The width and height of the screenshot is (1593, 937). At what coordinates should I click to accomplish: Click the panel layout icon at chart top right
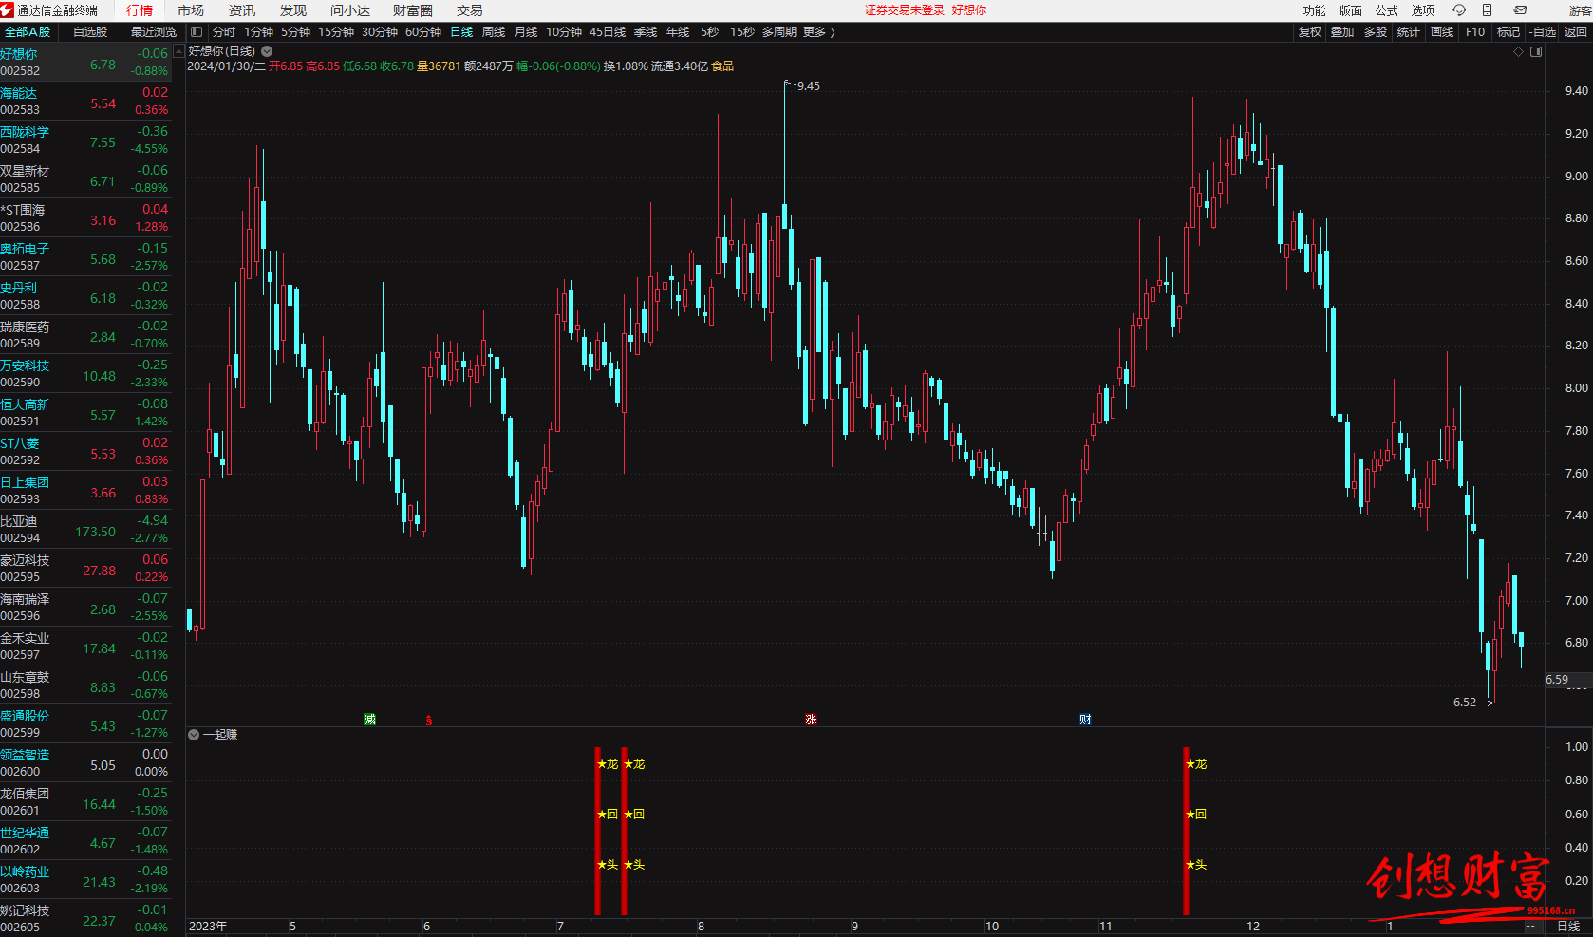1536,52
